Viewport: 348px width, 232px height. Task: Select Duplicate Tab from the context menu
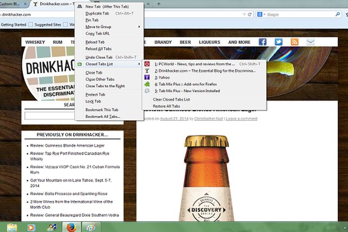[x=109, y=14]
